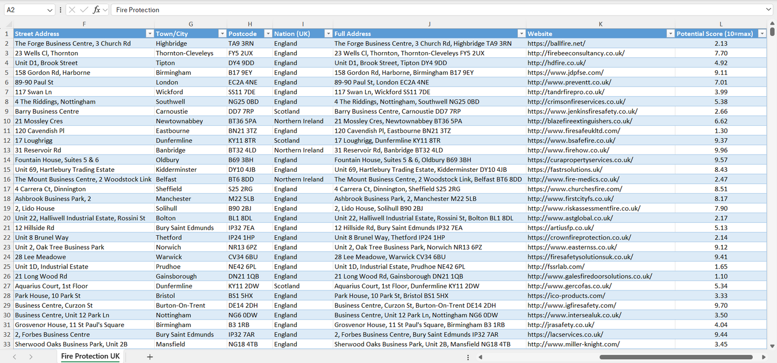Click the right sheet navigation arrow
This screenshot has width=777, height=363.
(31, 356)
